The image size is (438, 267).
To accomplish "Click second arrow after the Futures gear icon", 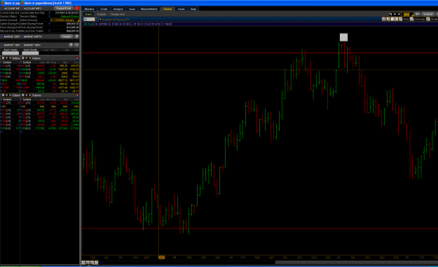I will pyautogui.click(x=30, y=95).
